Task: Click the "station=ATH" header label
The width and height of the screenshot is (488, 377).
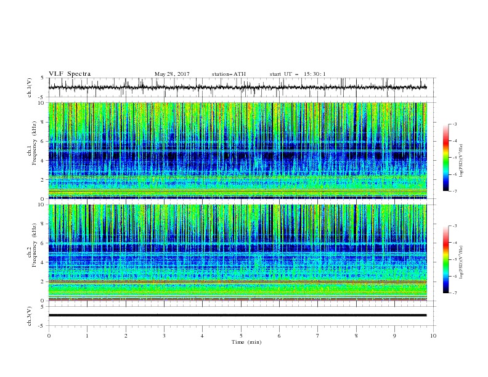Action: (x=229, y=74)
